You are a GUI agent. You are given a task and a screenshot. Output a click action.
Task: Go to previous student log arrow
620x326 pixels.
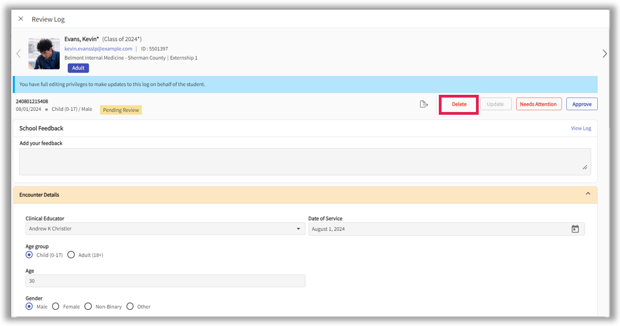tap(18, 54)
